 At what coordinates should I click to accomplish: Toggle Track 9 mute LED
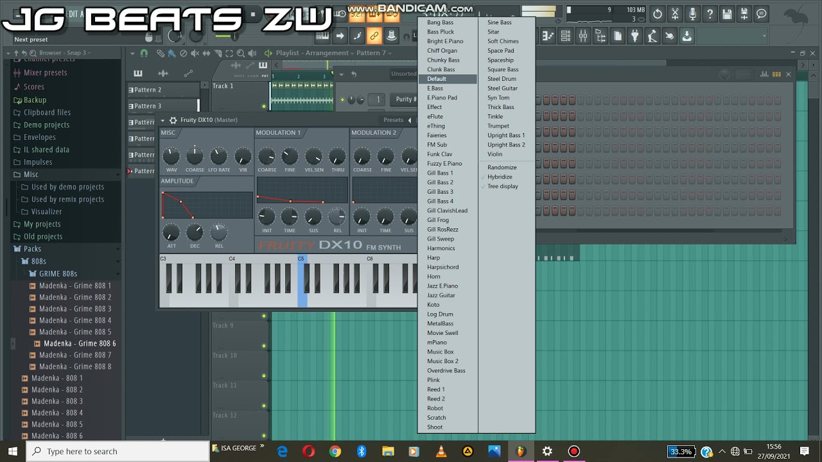pyautogui.click(x=264, y=346)
